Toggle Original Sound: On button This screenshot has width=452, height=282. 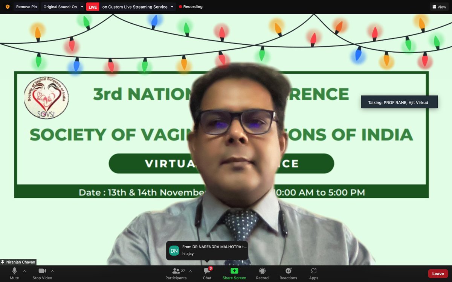60,7
